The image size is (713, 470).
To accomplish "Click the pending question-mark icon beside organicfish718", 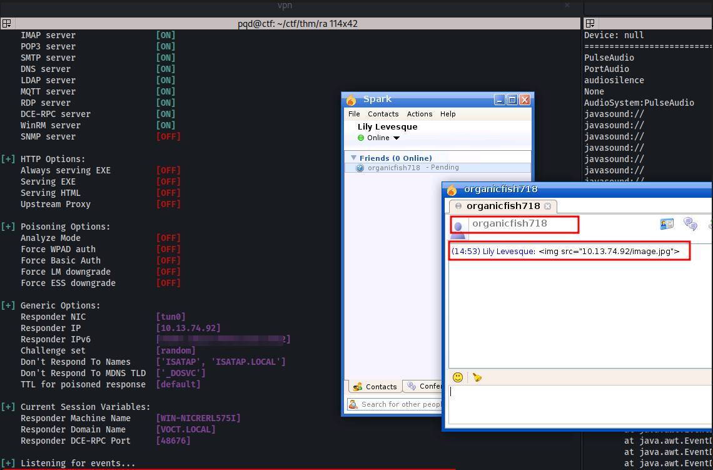I will point(360,168).
